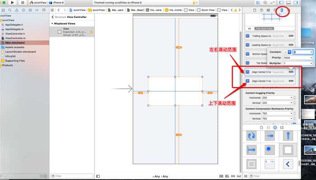
Task: Collapse the Misplaced Views section
Action: [52, 23]
